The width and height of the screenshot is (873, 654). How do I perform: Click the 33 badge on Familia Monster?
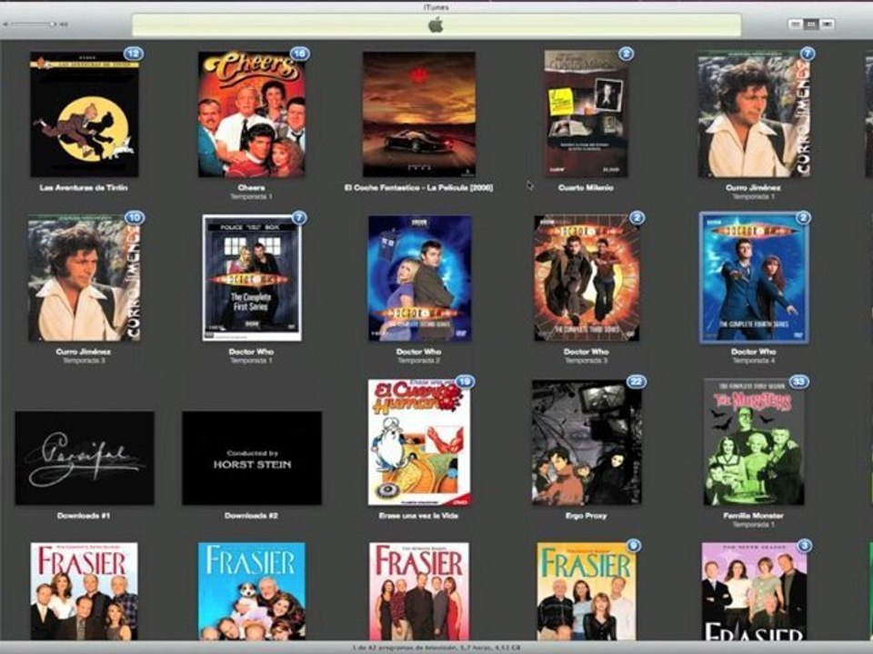point(799,381)
